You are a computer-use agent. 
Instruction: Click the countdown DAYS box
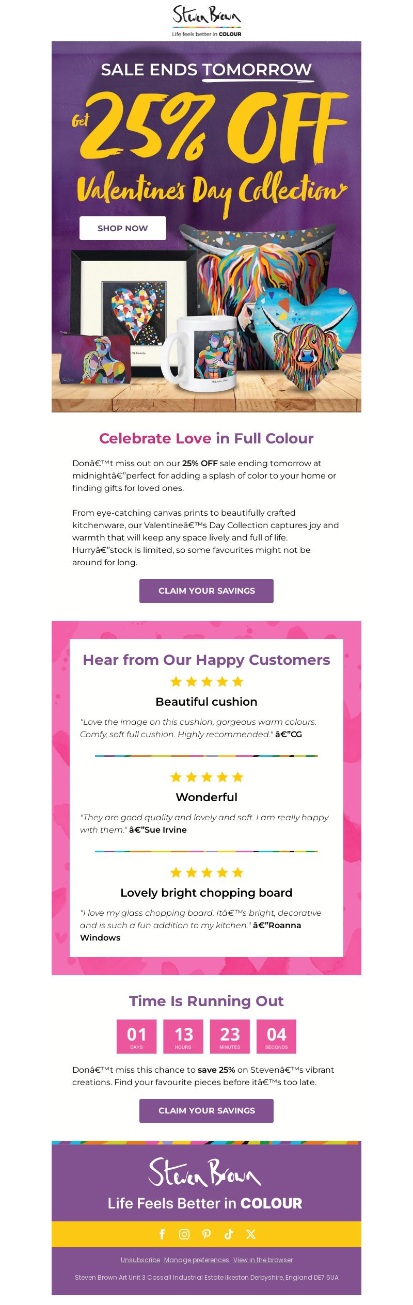136,1036
